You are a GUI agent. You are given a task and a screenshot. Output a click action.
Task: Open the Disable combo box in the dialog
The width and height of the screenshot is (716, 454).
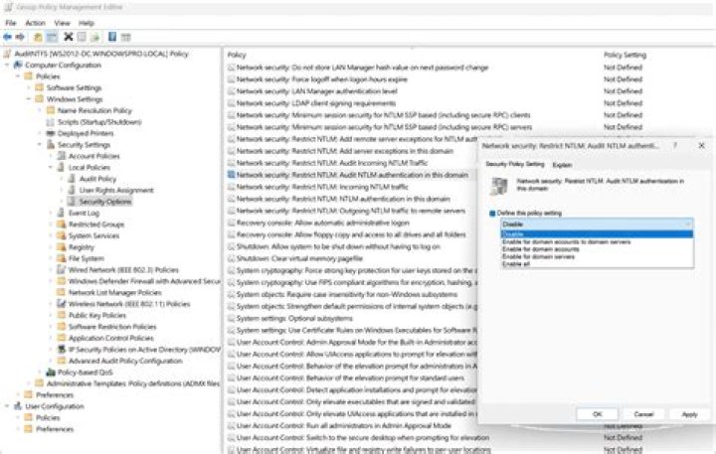click(x=597, y=225)
